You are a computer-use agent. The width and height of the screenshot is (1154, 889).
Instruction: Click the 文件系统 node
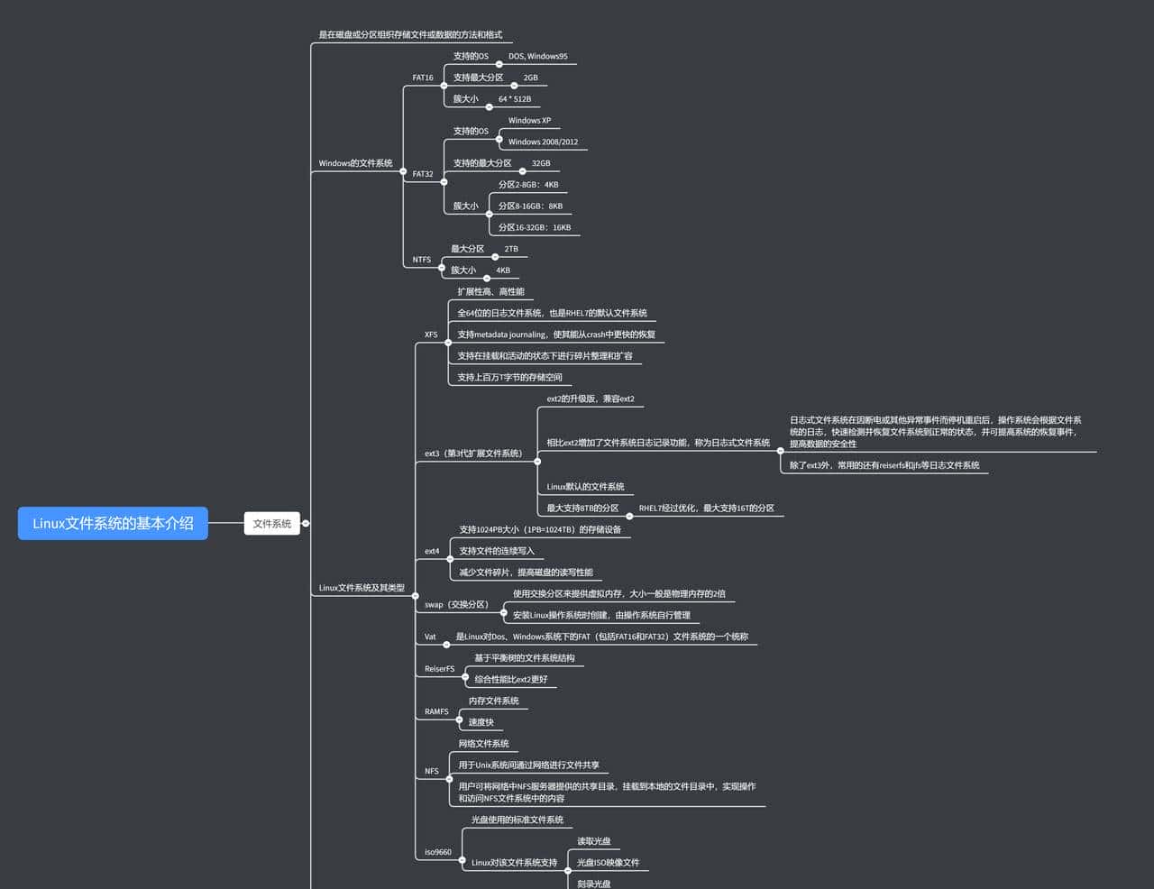click(271, 523)
